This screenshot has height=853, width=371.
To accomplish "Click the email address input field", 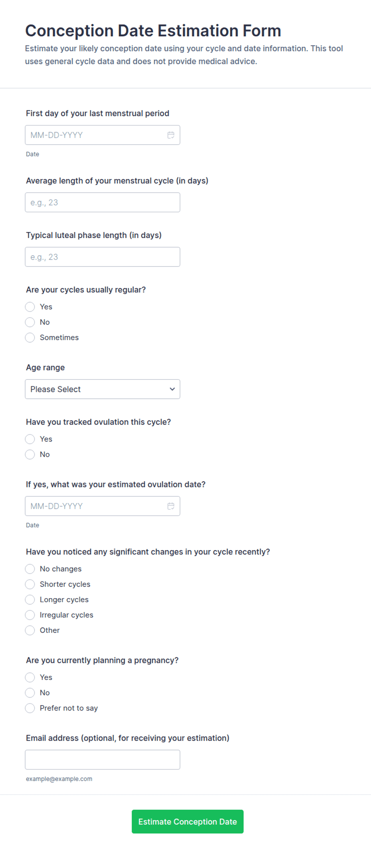I will (103, 760).
